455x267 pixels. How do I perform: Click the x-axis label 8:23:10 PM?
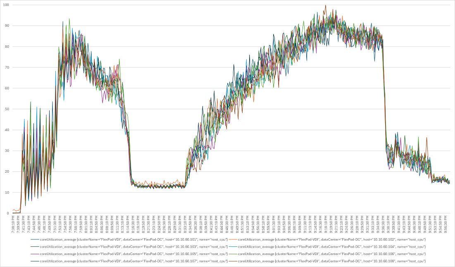[153, 223]
